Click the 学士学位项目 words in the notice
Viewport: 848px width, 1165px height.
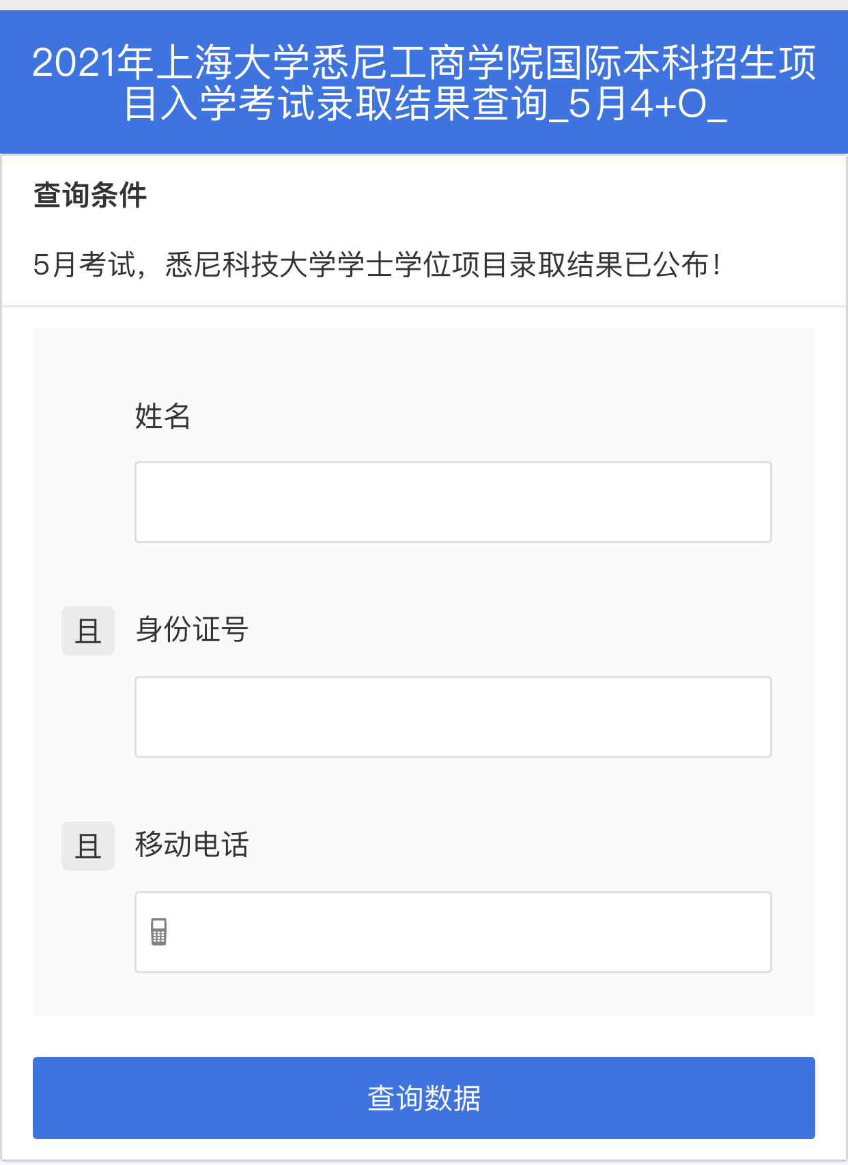(x=423, y=265)
